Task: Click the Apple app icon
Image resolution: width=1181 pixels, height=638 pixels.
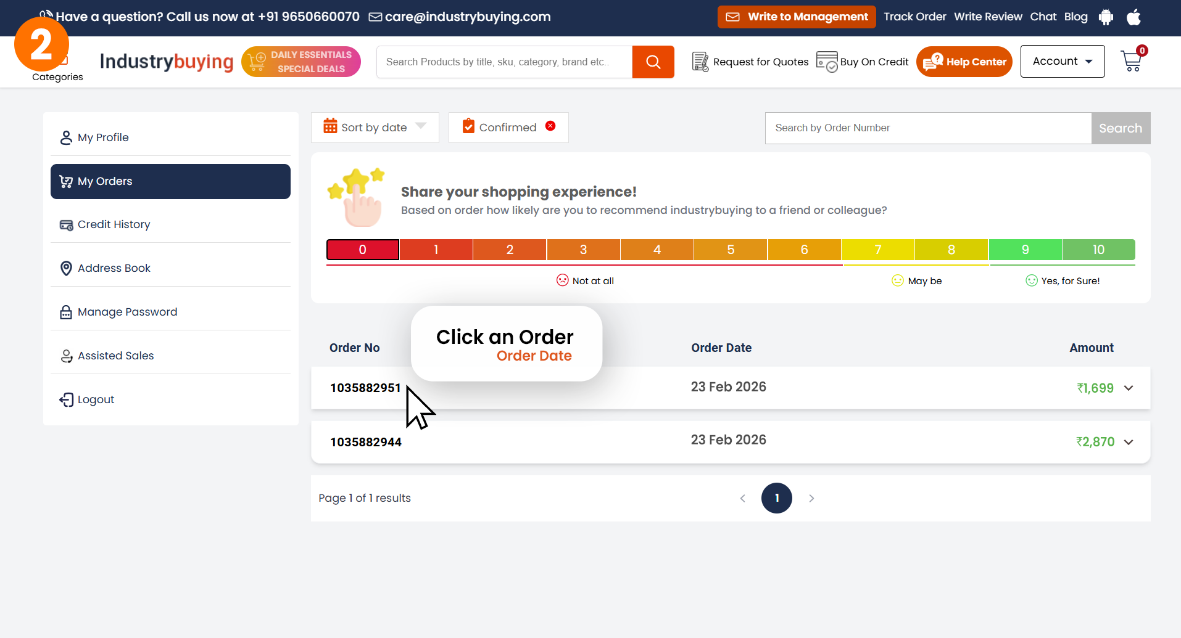Action: pos(1133,17)
